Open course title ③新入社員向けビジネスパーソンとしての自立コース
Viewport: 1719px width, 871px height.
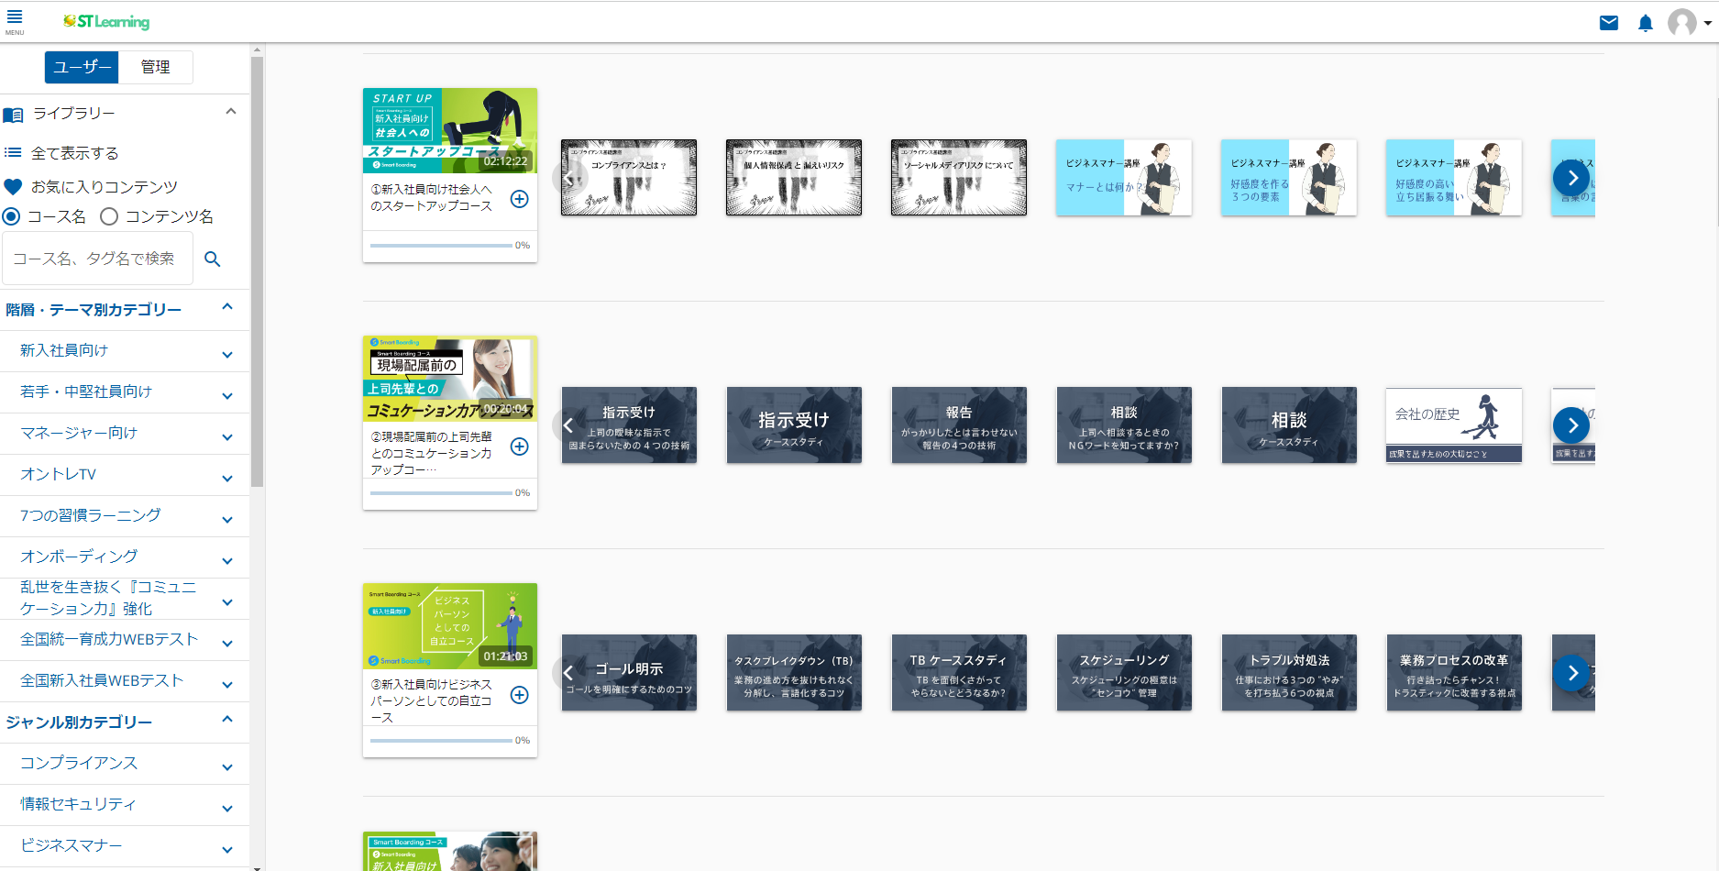pyautogui.click(x=432, y=700)
